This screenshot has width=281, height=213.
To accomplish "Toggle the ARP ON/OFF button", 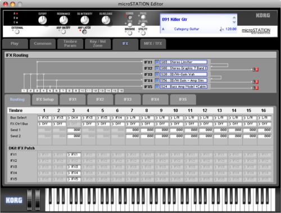I will [64, 31].
